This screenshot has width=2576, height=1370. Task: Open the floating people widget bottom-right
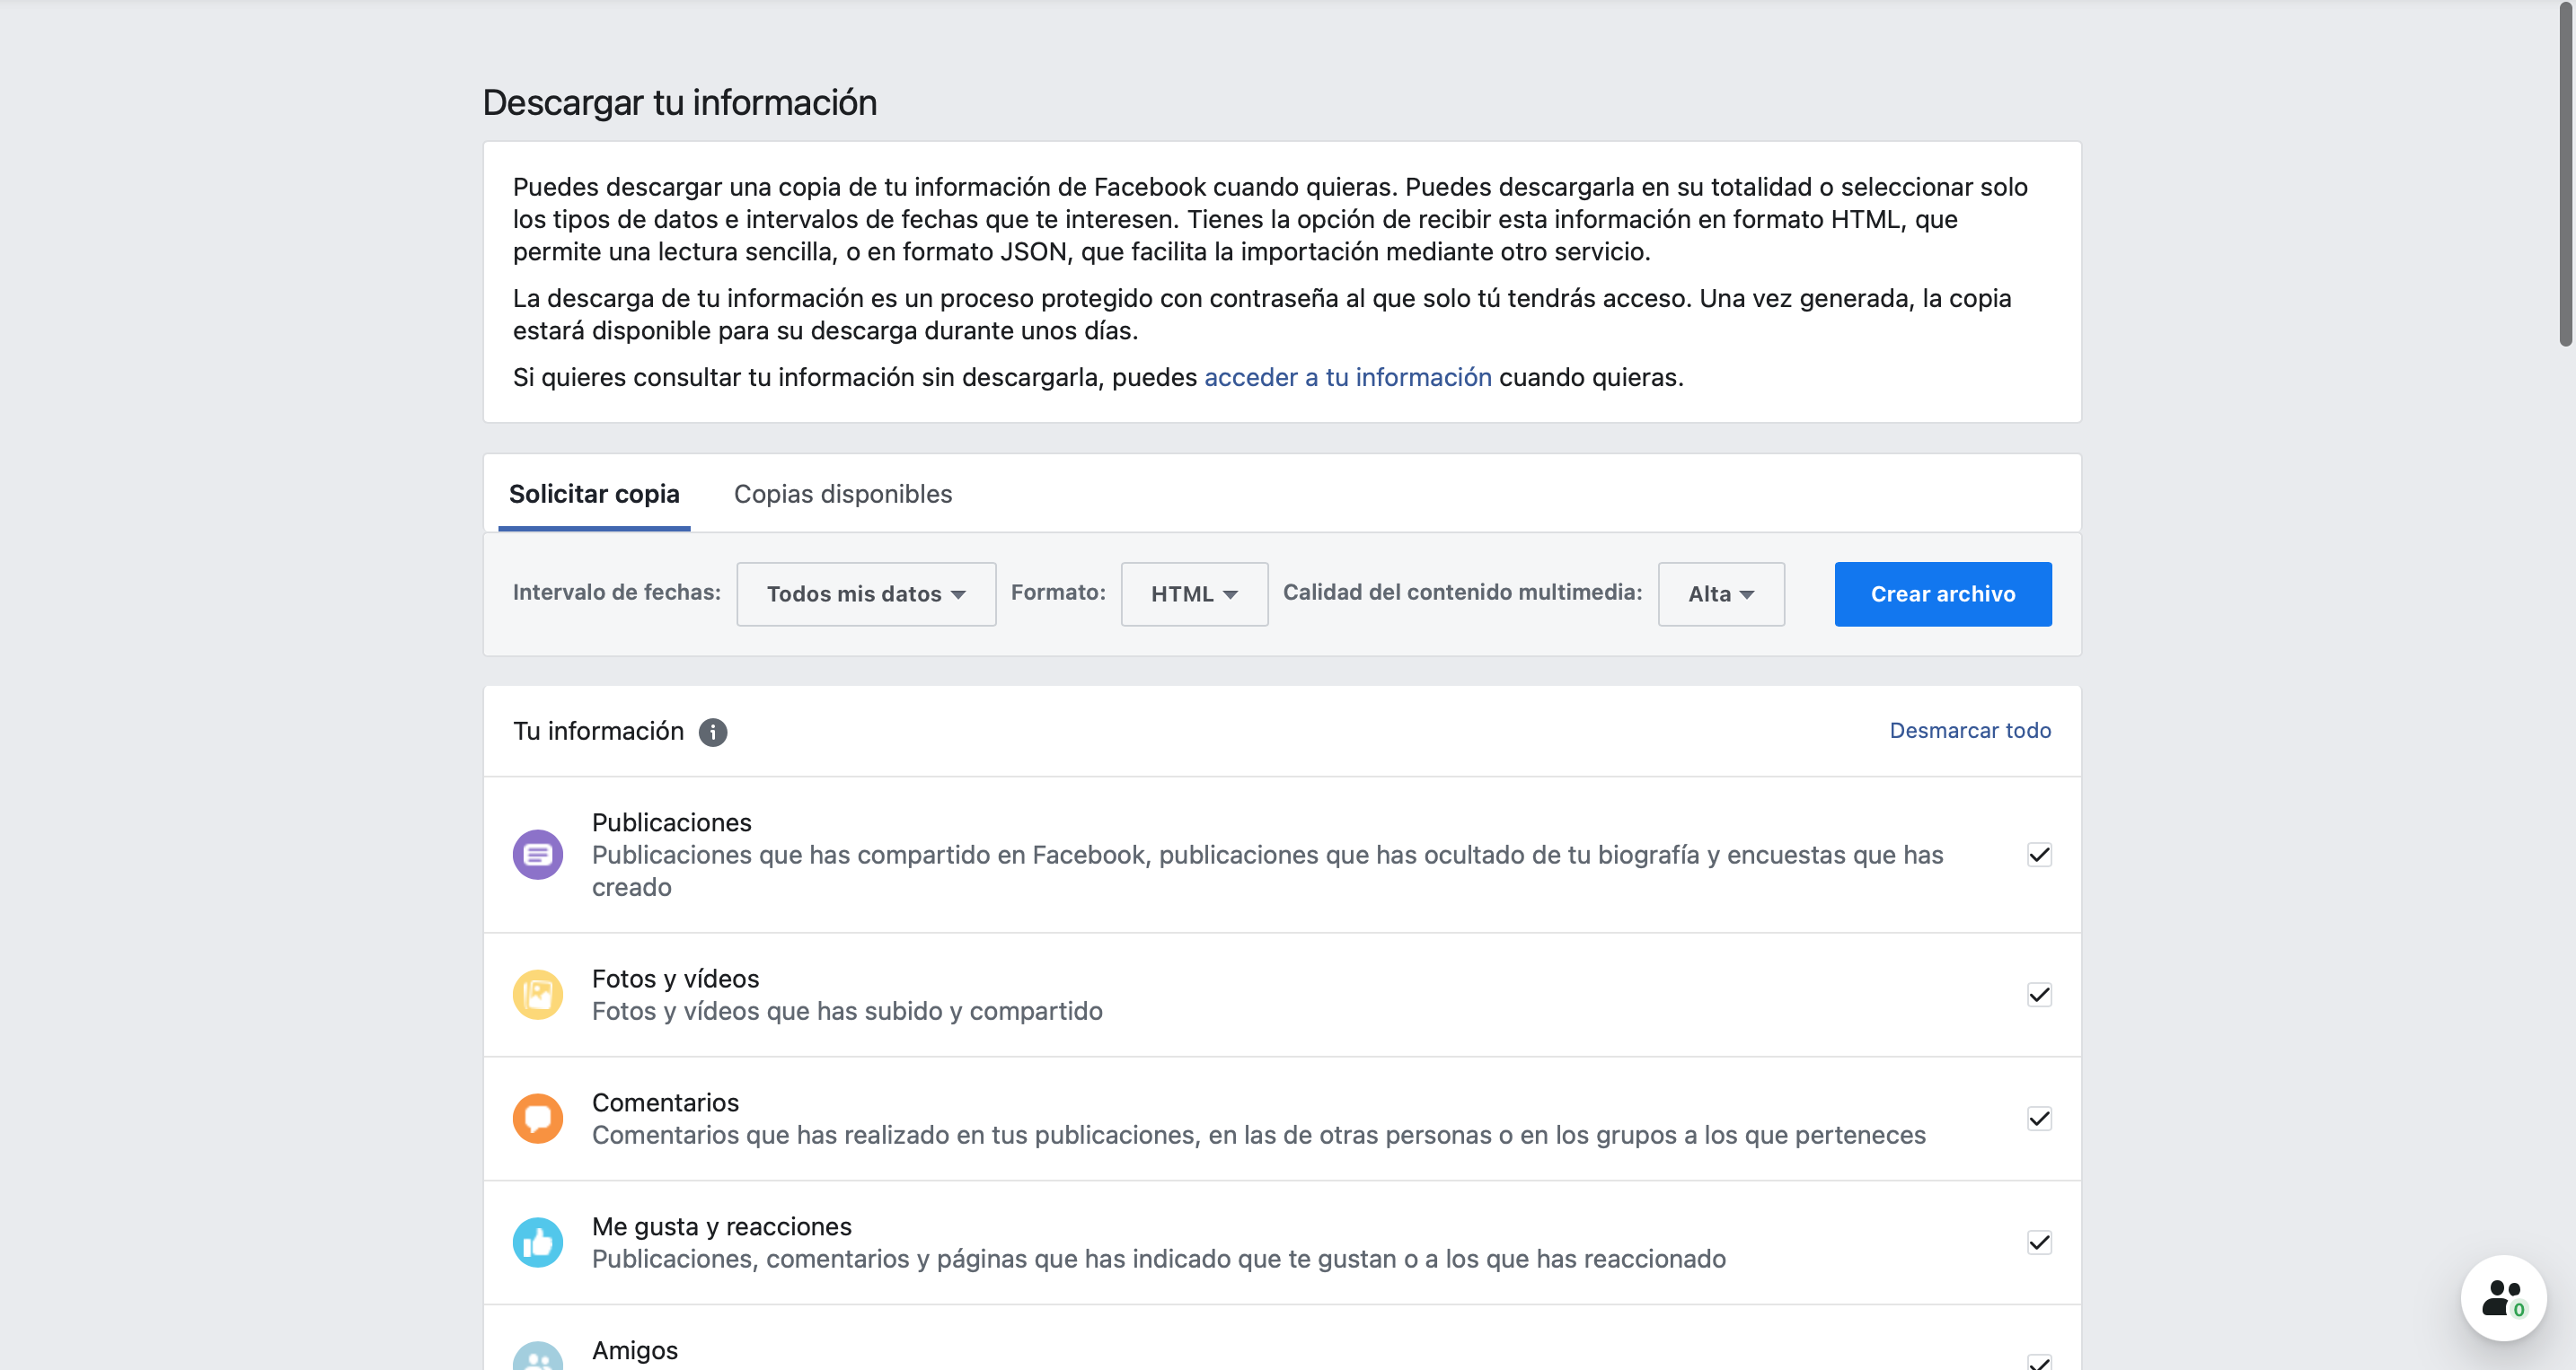2502,1297
